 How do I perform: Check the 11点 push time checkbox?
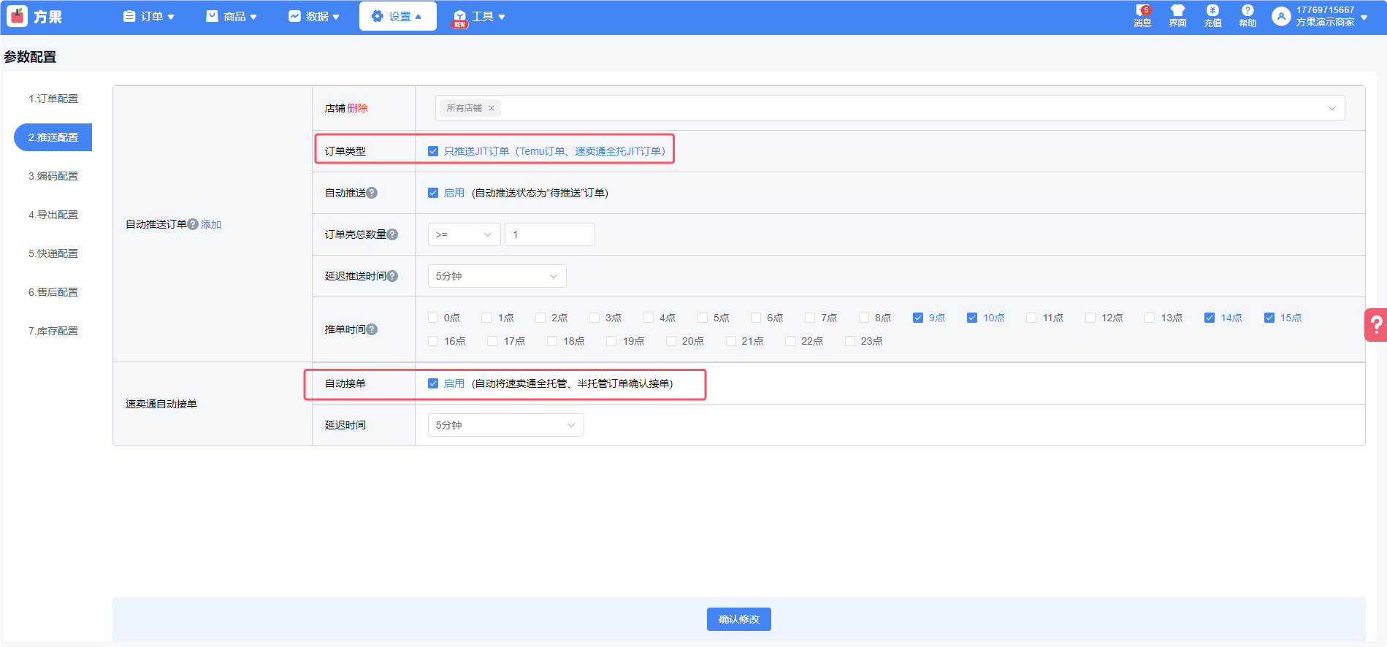[1031, 318]
